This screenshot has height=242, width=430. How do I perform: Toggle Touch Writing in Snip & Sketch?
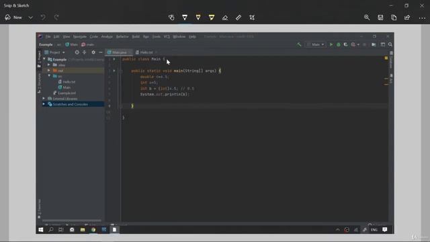(171, 17)
